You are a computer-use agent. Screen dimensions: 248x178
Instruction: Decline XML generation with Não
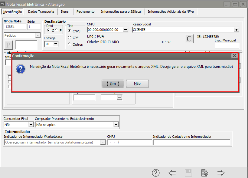tap(137, 84)
